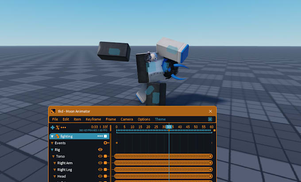The width and height of the screenshot is (301, 182).
Task: Open the three-dots options on fighting track
Action: (x=100, y=136)
